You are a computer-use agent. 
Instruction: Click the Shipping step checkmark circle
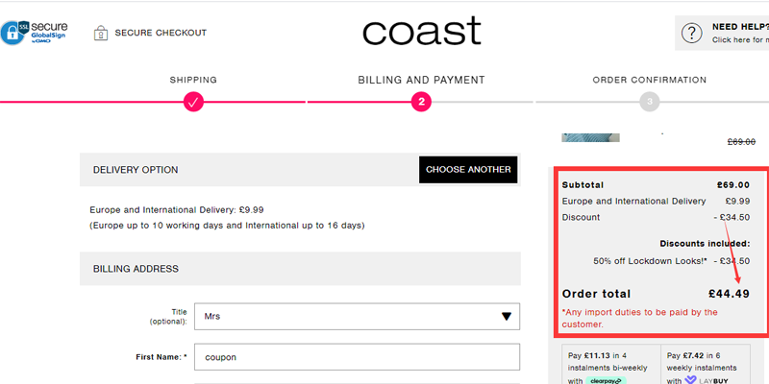coord(193,102)
